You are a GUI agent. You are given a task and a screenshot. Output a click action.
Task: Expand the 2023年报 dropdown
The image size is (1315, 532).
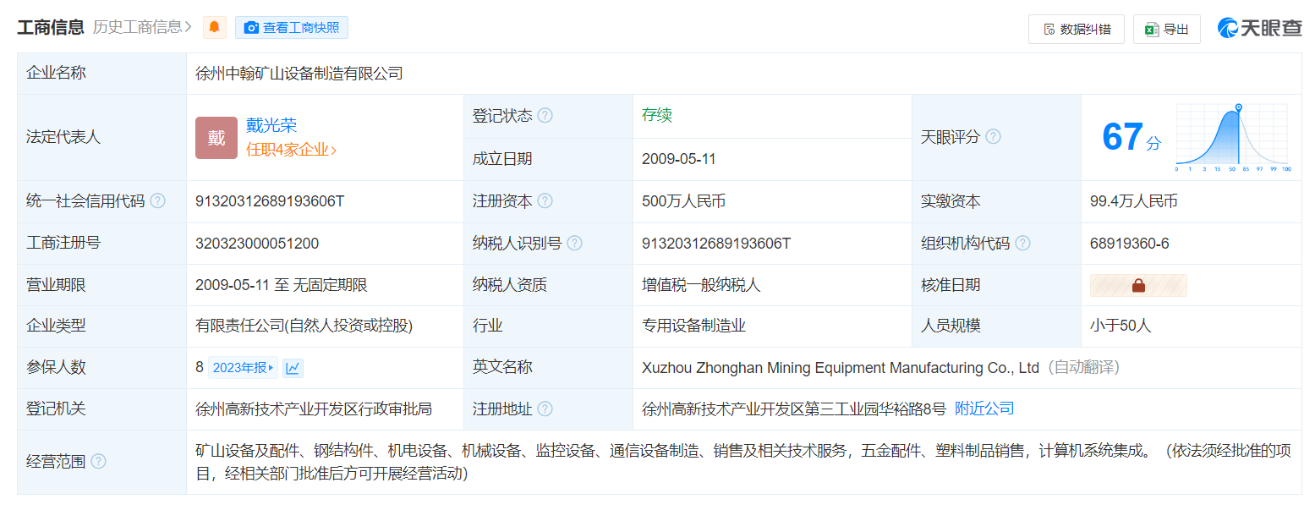pos(244,367)
